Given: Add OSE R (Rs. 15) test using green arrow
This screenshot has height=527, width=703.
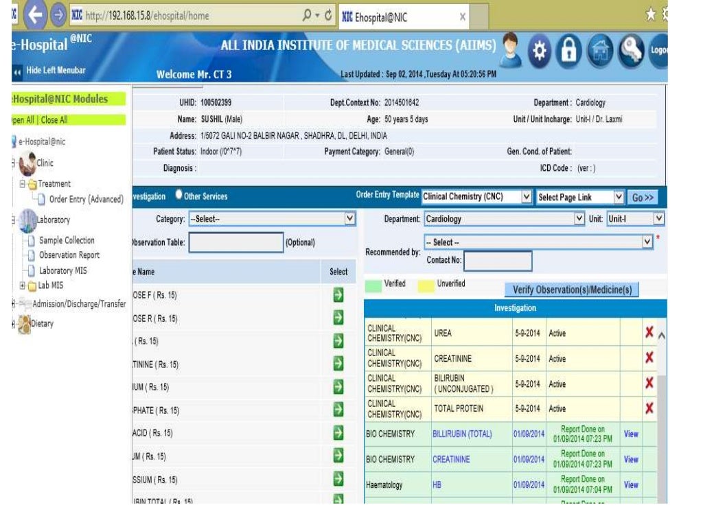Looking at the screenshot, I should tap(338, 318).
